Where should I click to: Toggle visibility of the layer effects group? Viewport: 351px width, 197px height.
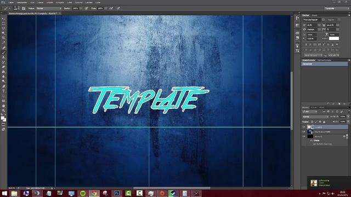(312, 141)
